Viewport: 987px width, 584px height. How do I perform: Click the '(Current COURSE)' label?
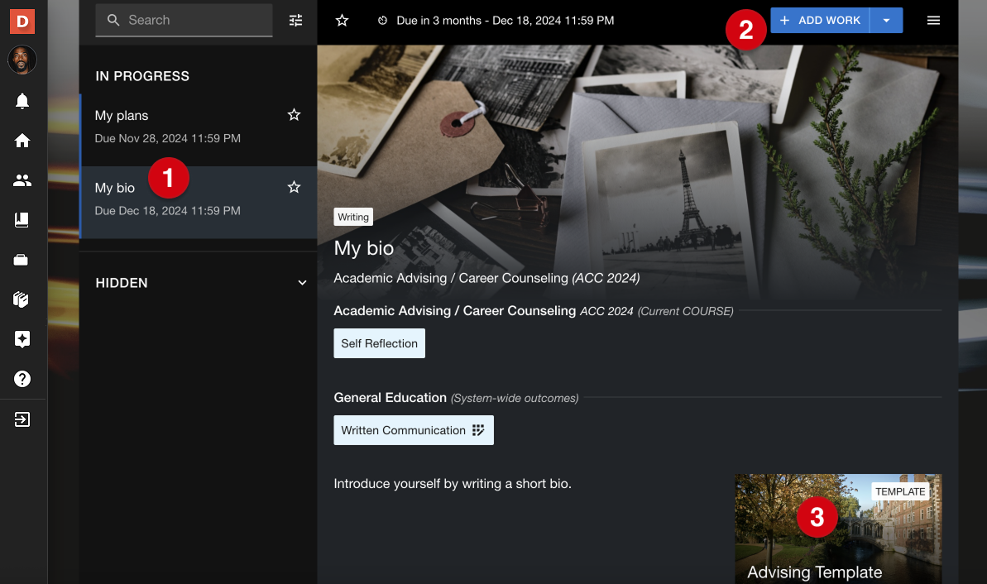(x=686, y=312)
